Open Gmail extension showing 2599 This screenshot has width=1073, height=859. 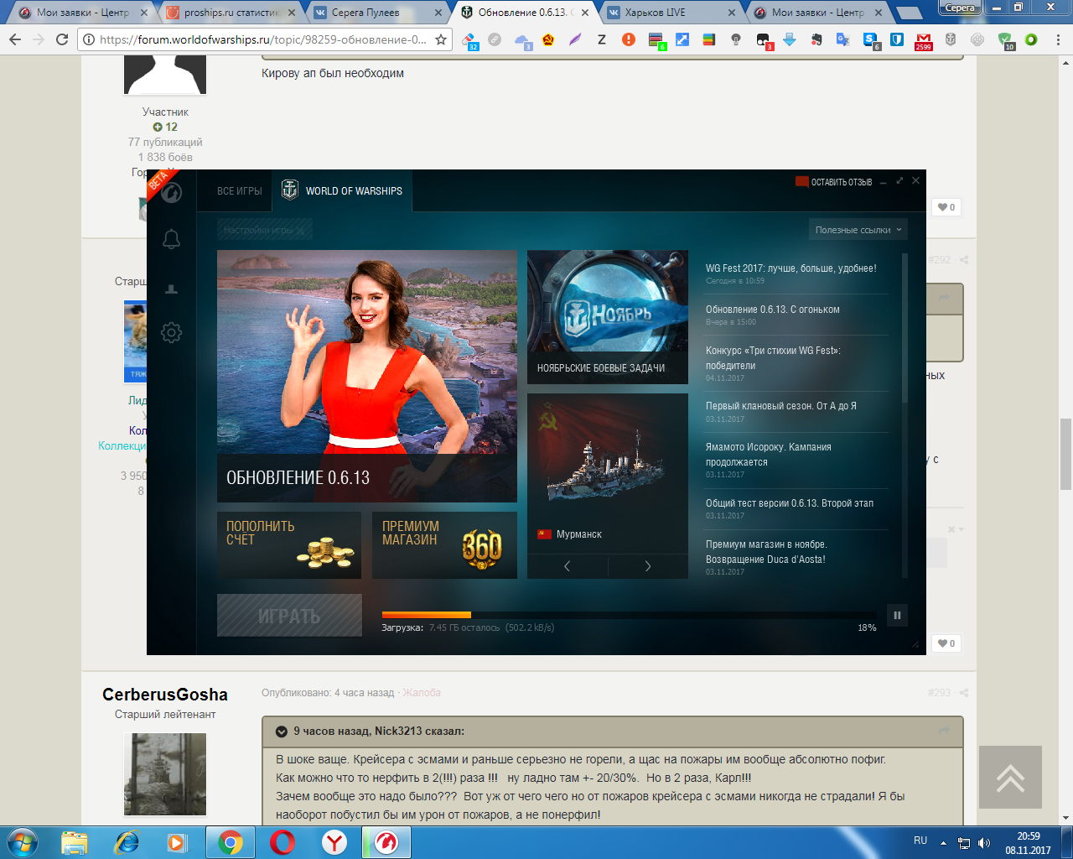(x=924, y=40)
